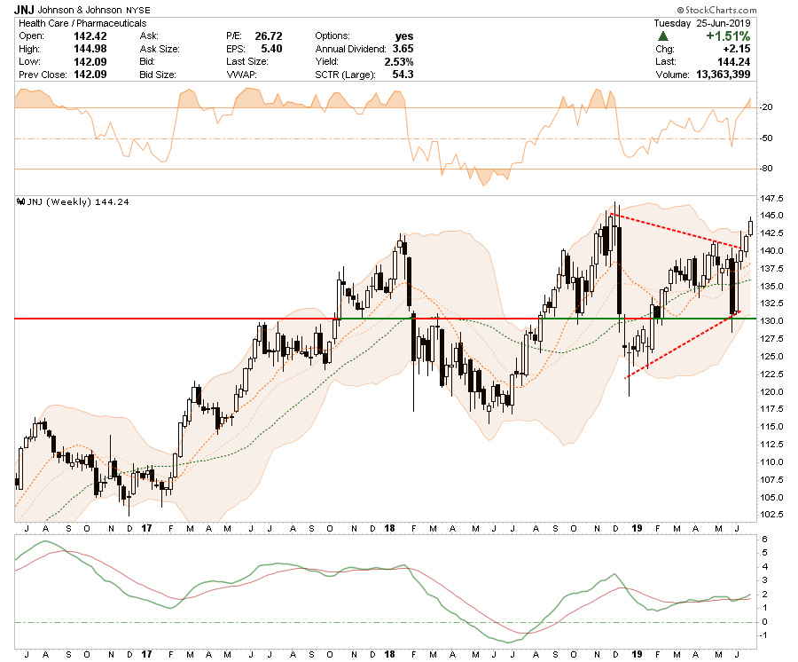Screen dimensions: 798x662
Task: Click the 147.5 price axis label
Action: click(771, 198)
